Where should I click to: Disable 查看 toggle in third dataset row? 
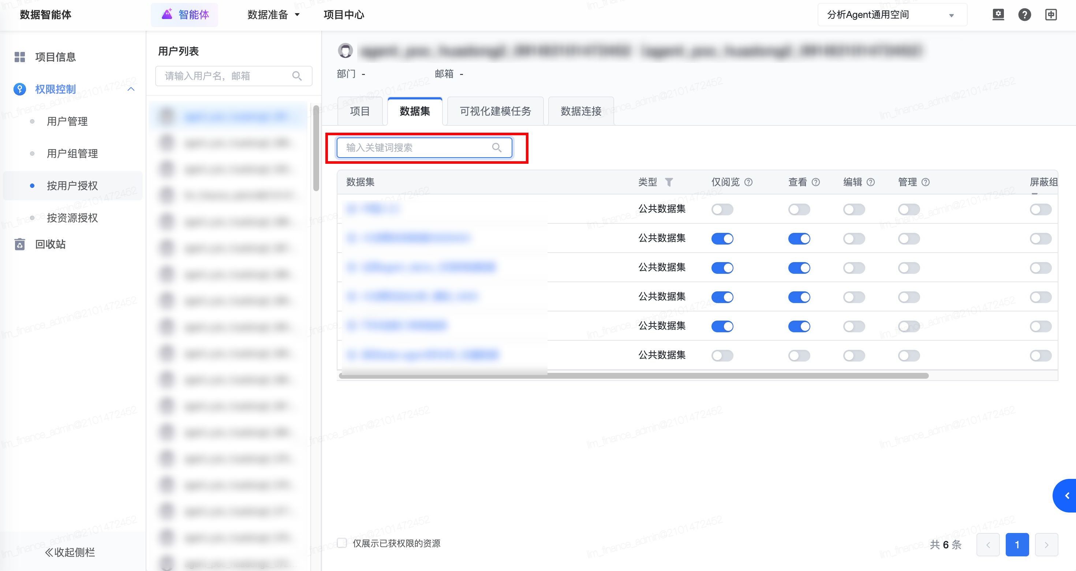coord(799,268)
